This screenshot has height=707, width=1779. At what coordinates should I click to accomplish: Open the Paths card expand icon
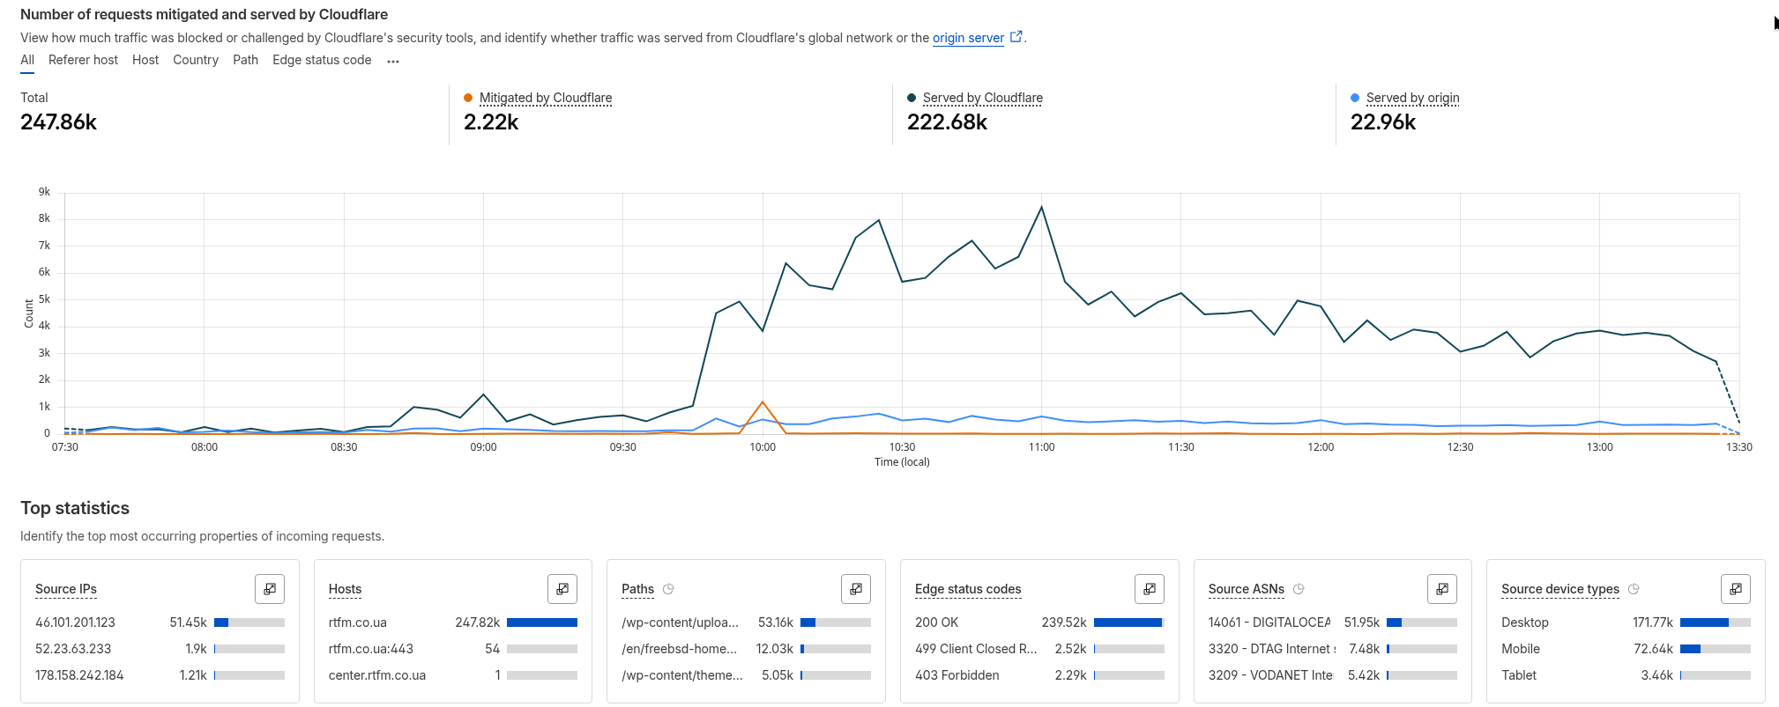point(856,589)
